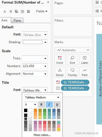Click the Path marks card button
The image size is (102, 137).
[85, 72]
